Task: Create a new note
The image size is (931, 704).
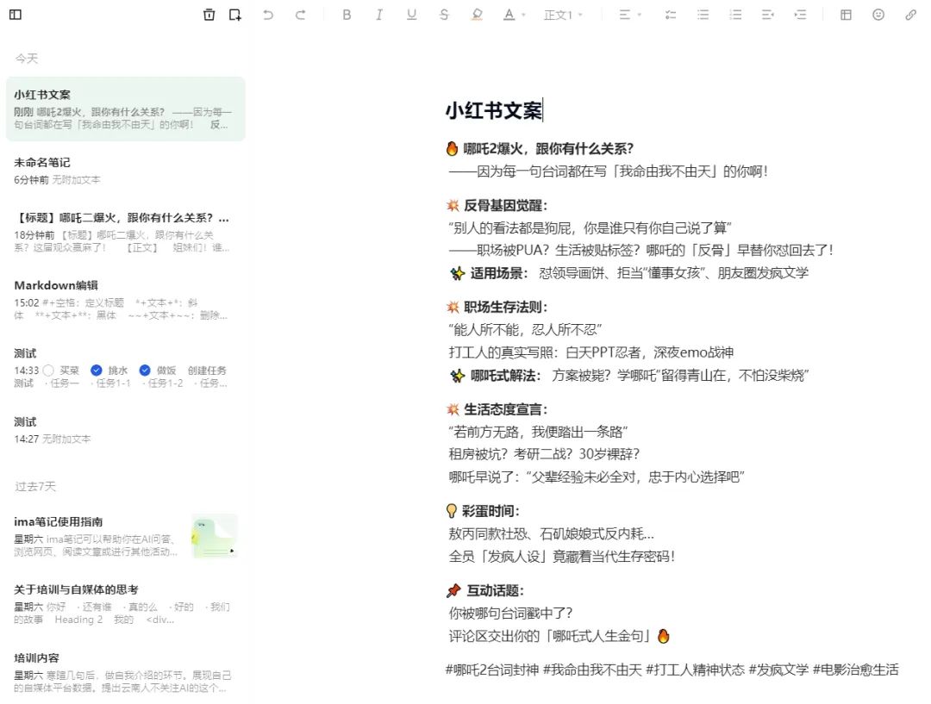Action: [x=235, y=15]
